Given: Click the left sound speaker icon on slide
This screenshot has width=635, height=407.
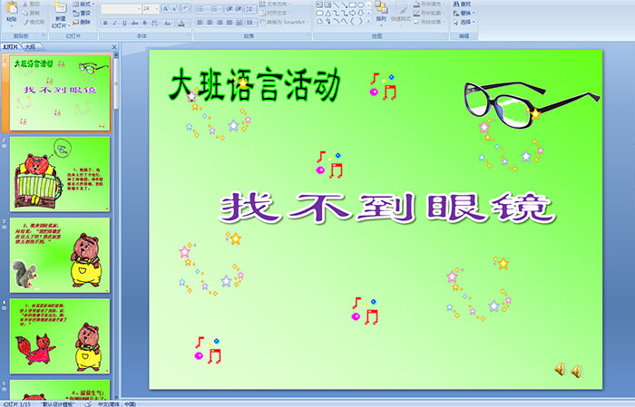Looking at the screenshot, I should (x=560, y=369).
